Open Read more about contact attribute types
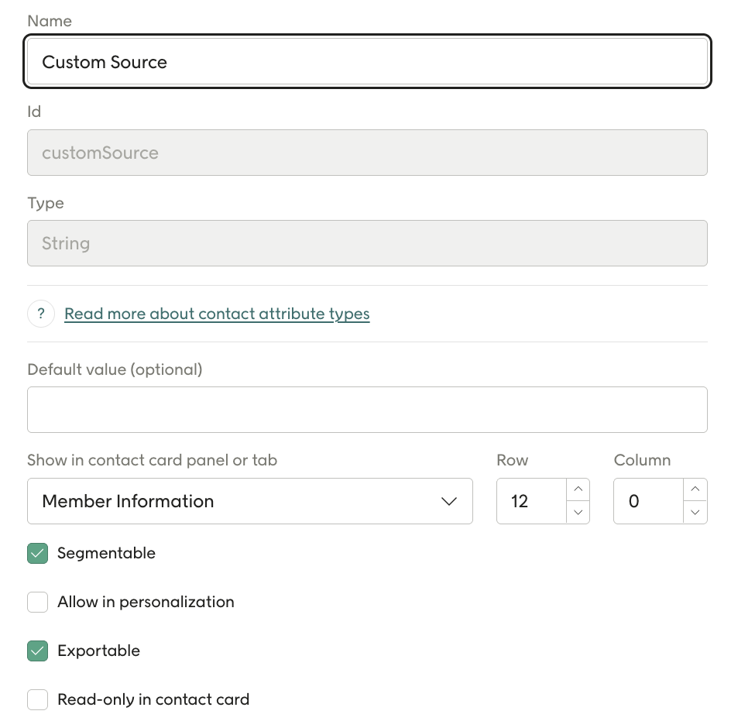The image size is (731, 728). 217,314
